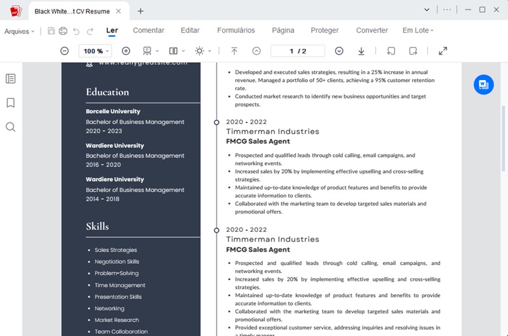Screen dimensions: 508x336
Task: Open the Arquivos dropdown menu
Action: (x=19, y=31)
